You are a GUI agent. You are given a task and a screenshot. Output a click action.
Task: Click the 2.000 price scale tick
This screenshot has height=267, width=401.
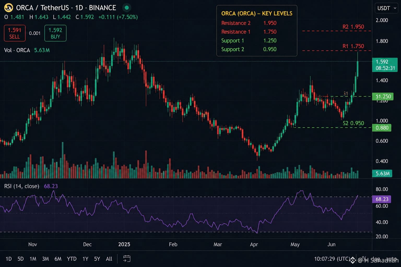pyautogui.click(x=382, y=20)
